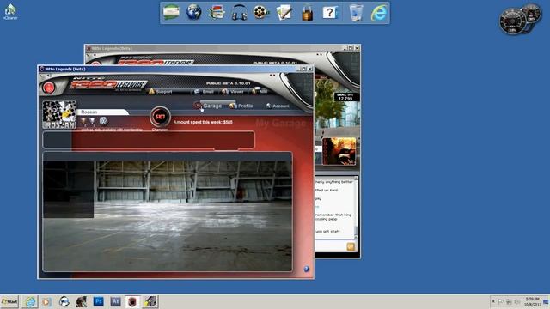Viewport: 550px width, 309px height.
Task: Click the red round button beside Nitto logo
Action: tap(49, 88)
